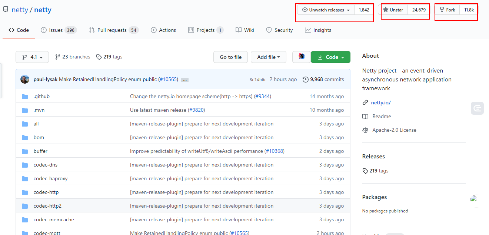This screenshot has height=235, width=489.
Task: Open the .github folder
Action: [x=41, y=96]
